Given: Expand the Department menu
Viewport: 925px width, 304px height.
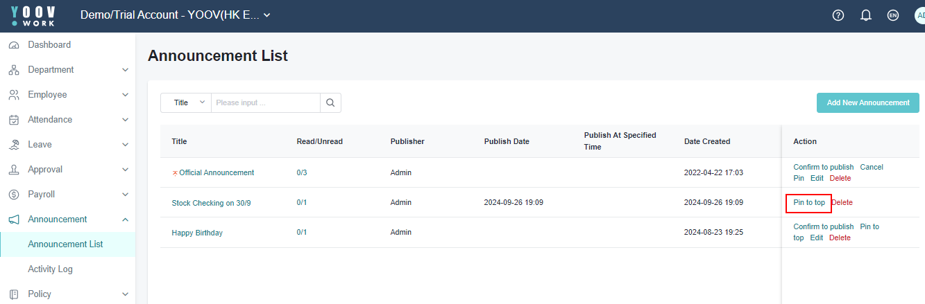Looking at the screenshot, I should pyautogui.click(x=125, y=70).
